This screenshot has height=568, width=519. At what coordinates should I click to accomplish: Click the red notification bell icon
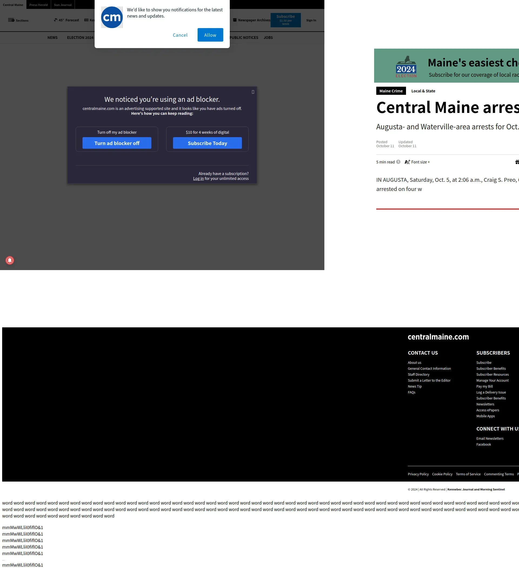tap(10, 260)
